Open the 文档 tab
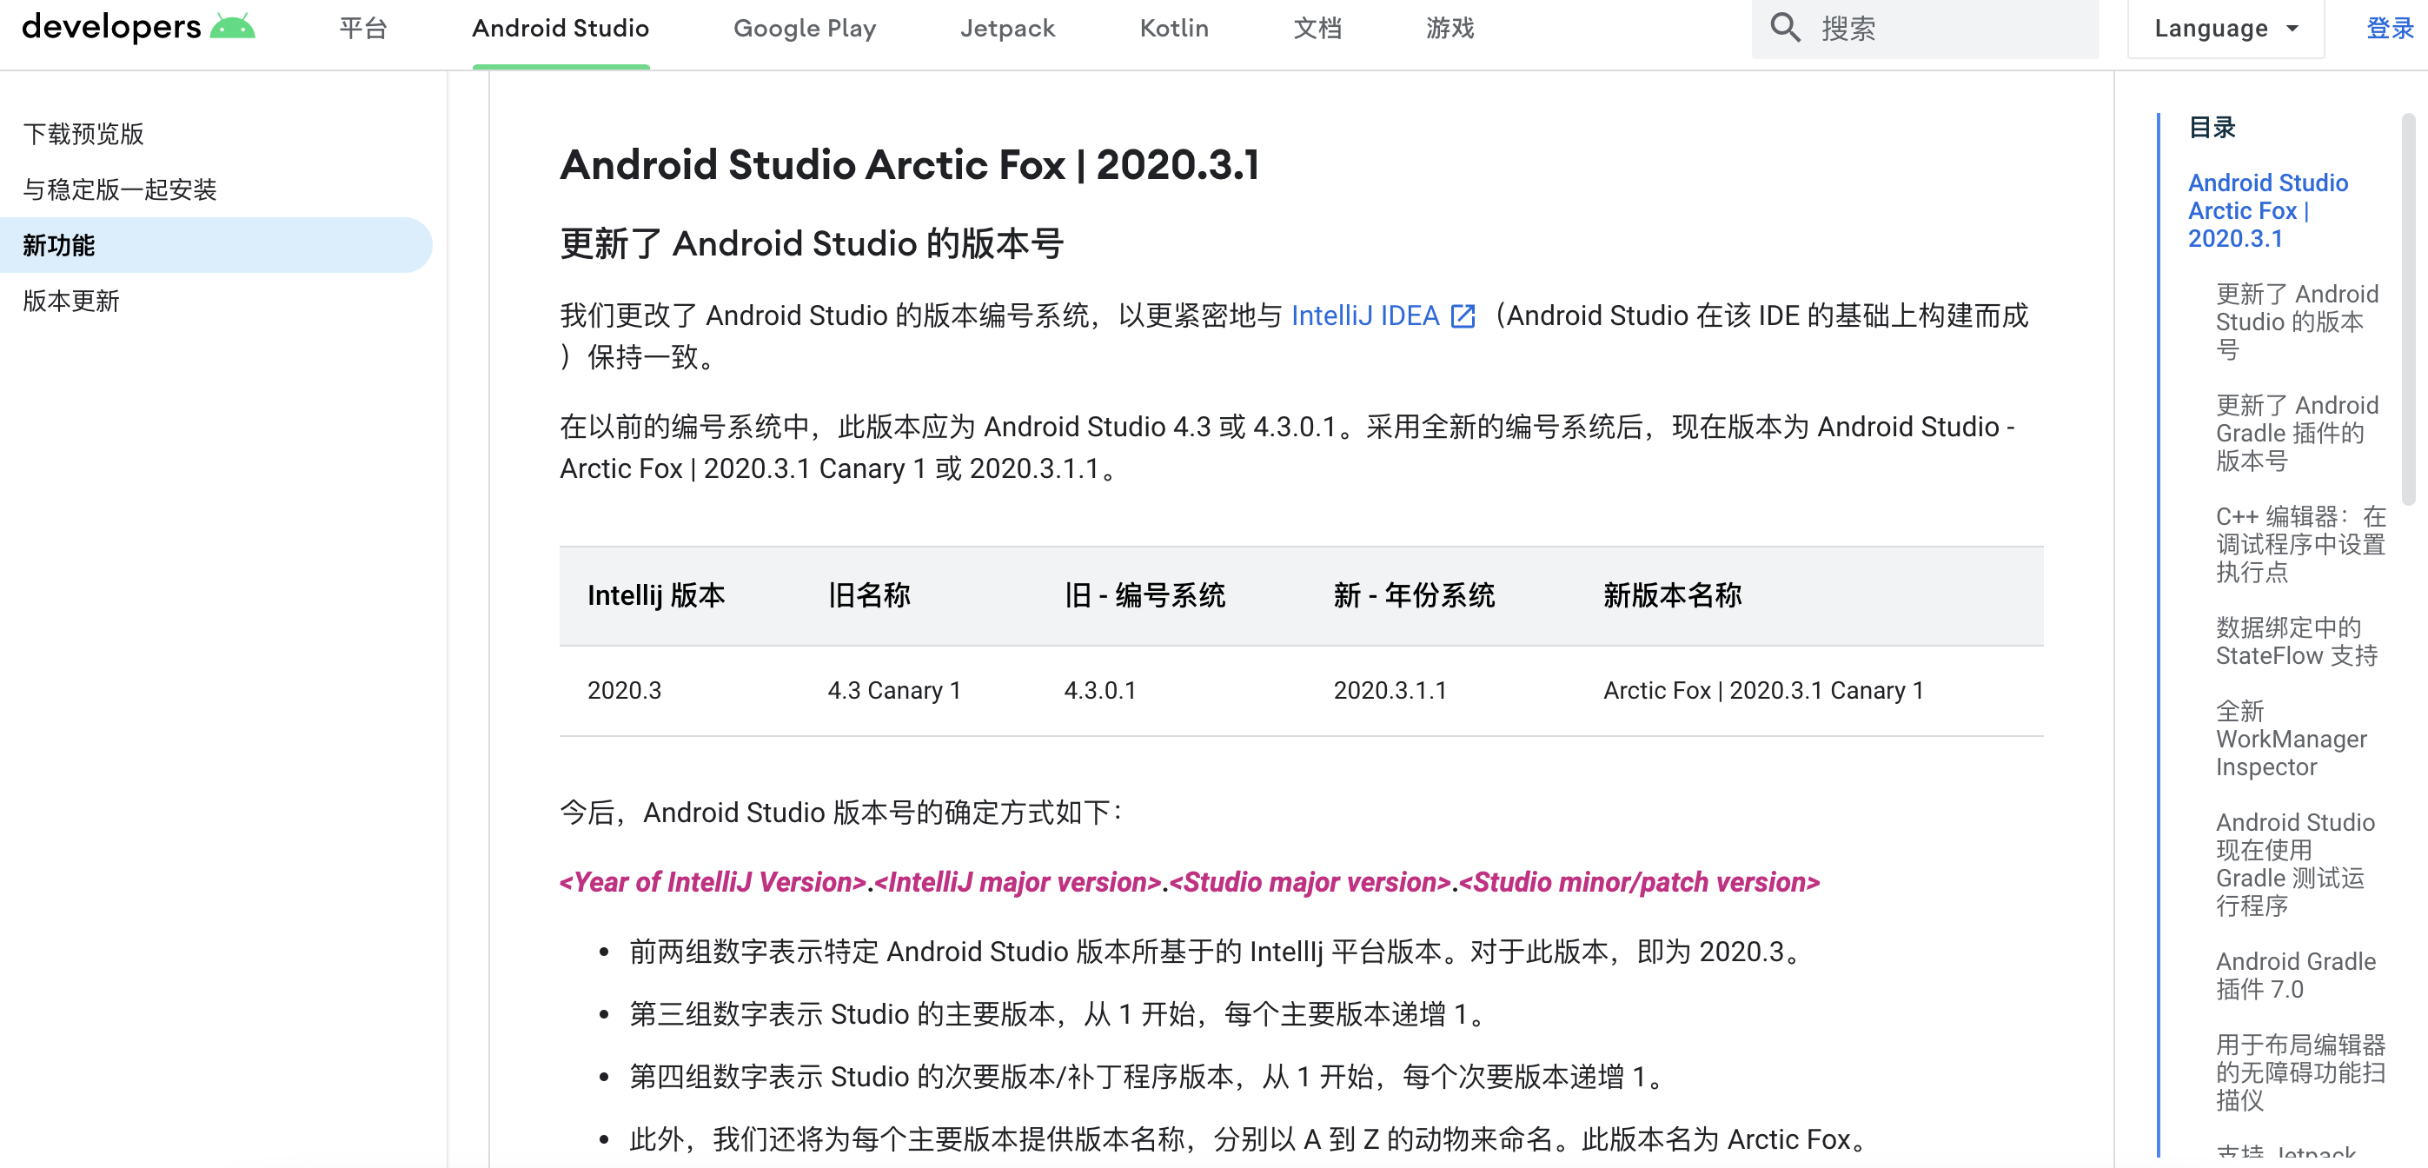The image size is (2428, 1168). 1317,29
